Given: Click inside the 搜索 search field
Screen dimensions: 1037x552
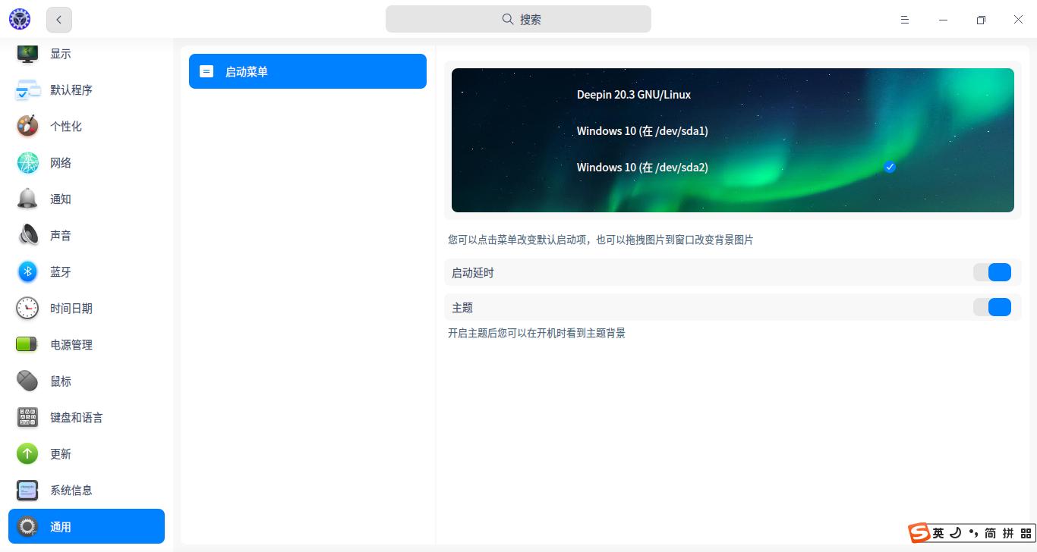Looking at the screenshot, I should 518,19.
